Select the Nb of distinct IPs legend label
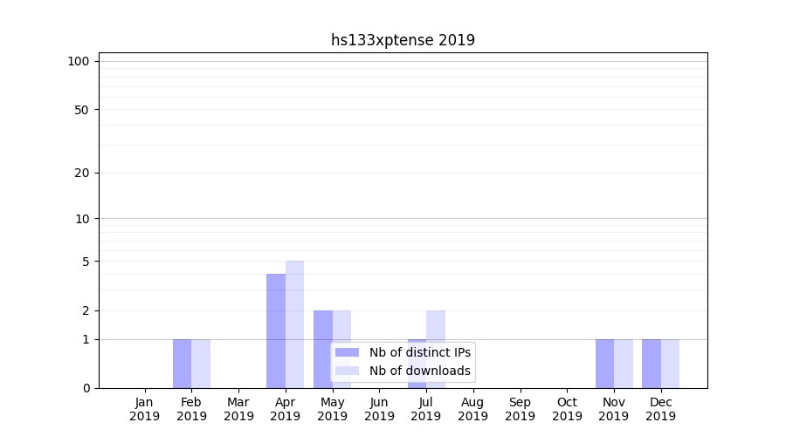Screen dimensions: 786x436 [419, 352]
